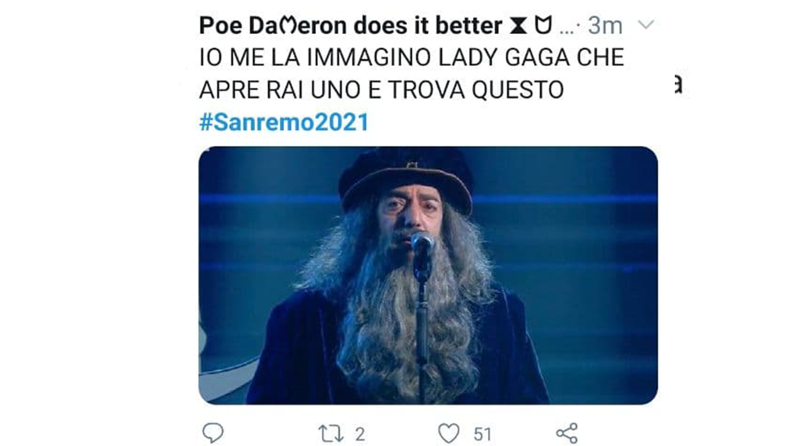The image size is (794, 446).
Task: Open the share icon below the tweet
Action: [x=567, y=434]
